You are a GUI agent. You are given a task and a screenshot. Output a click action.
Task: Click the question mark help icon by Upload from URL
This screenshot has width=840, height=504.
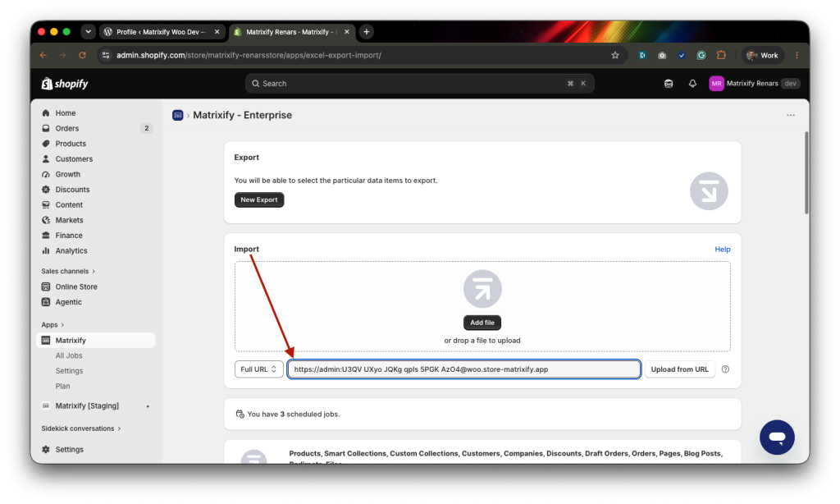point(725,369)
